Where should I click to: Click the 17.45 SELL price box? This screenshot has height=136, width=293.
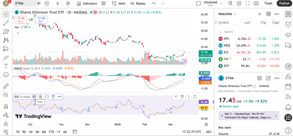[21, 20]
